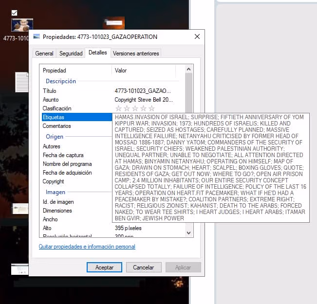Select the text document icon on desktop
The image size is (317, 304).
[22, 82]
